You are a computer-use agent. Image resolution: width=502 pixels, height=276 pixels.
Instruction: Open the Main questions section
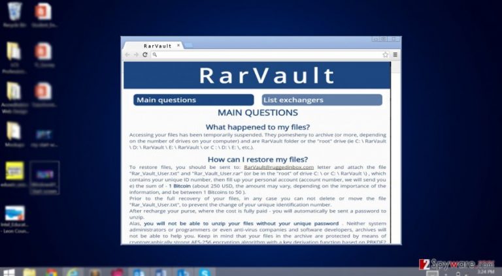pos(193,100)
